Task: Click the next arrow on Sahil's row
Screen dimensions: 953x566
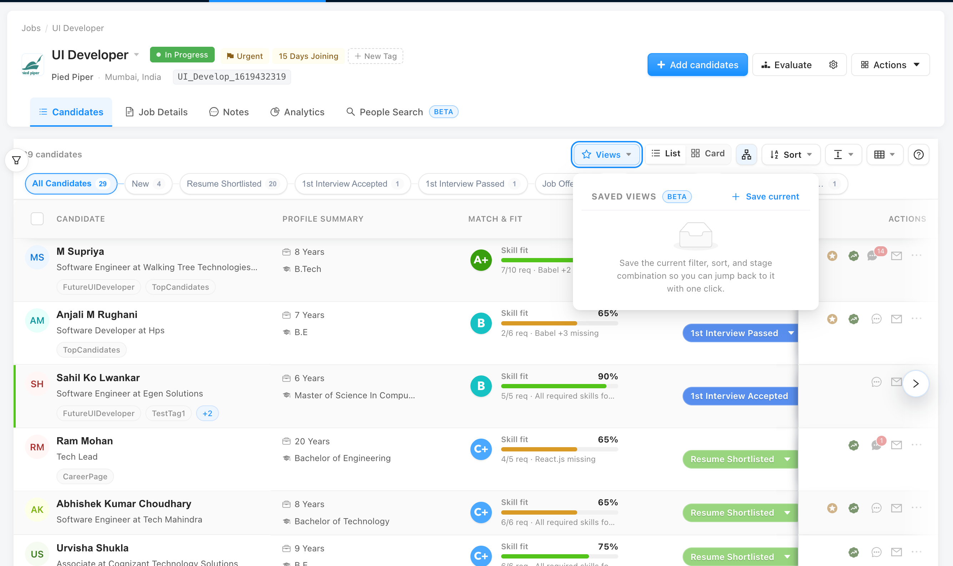Action: tap(915, 384)
